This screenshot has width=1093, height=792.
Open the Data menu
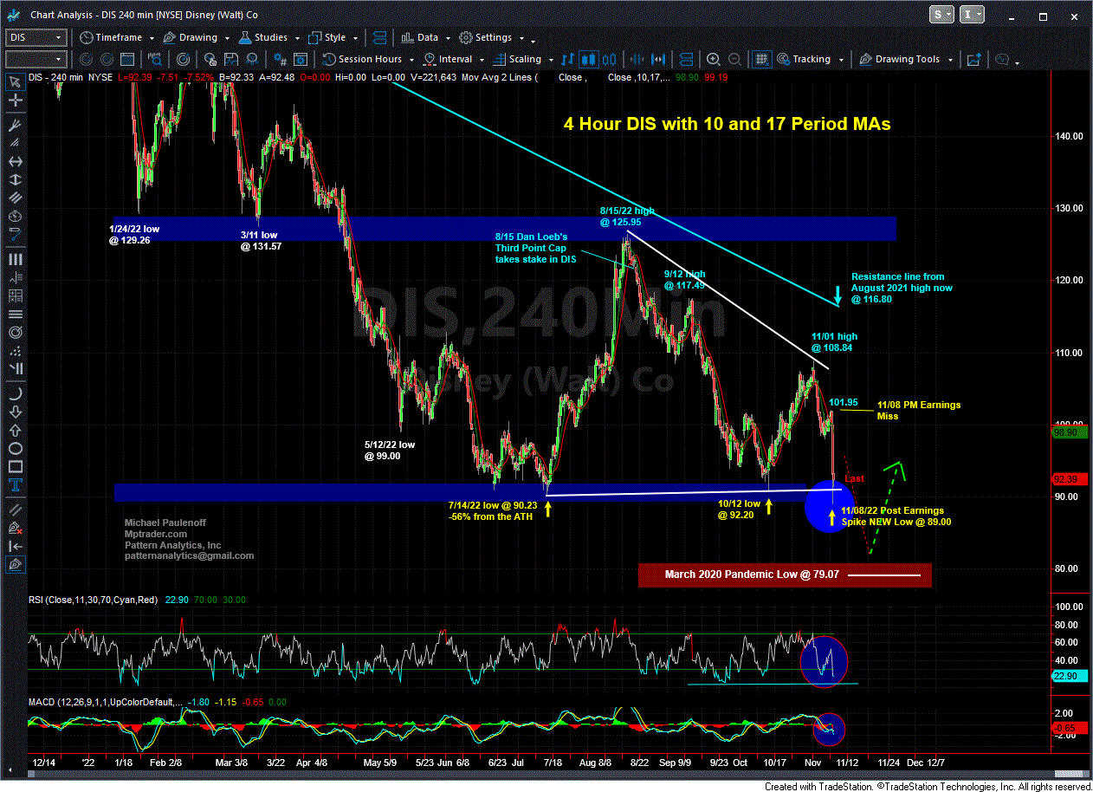426,37
